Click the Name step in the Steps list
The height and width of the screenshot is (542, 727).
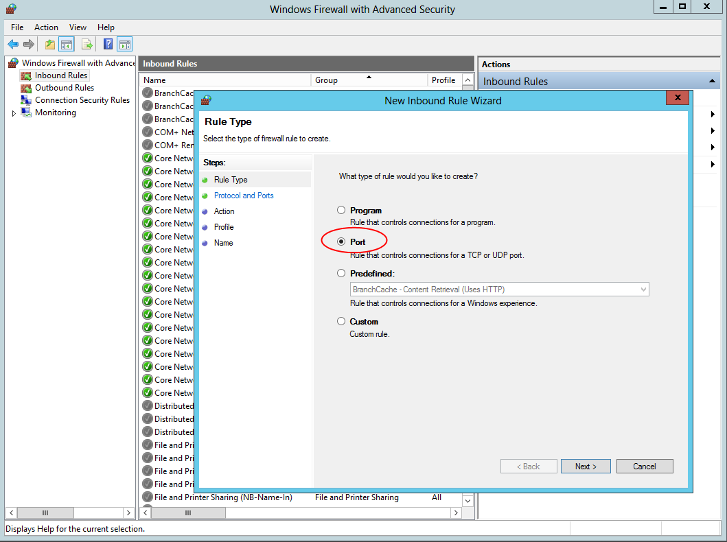pyautogui.click(x=223, y=243)
